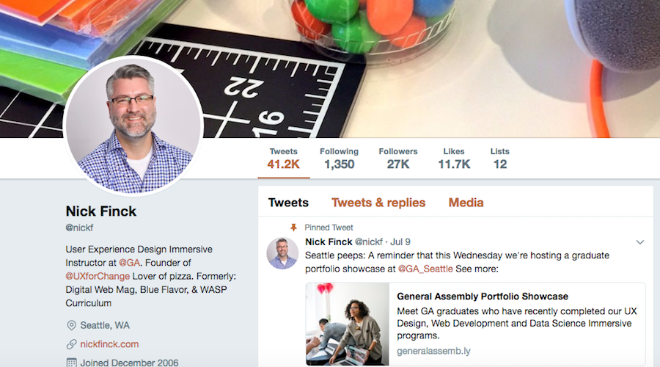Open the Tweets count 41.2K stat

(284, 159)
